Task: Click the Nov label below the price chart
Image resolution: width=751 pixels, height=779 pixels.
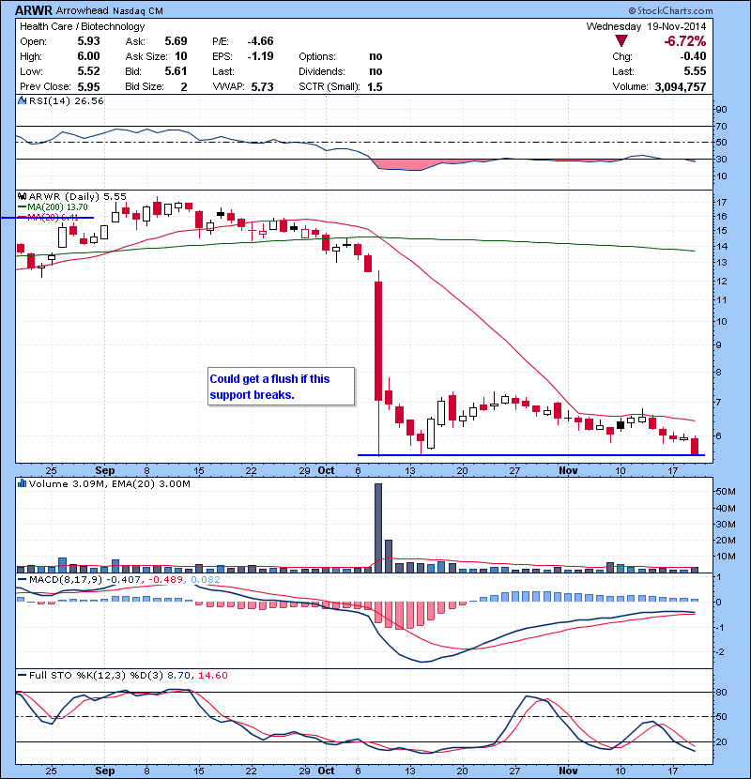Action: click(568, 470)
